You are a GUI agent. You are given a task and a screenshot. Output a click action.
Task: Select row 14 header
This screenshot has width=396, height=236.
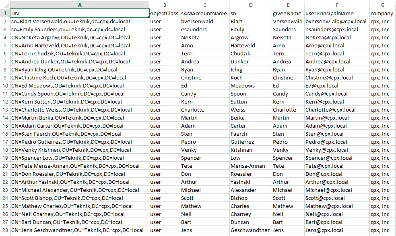coord(5,118)
